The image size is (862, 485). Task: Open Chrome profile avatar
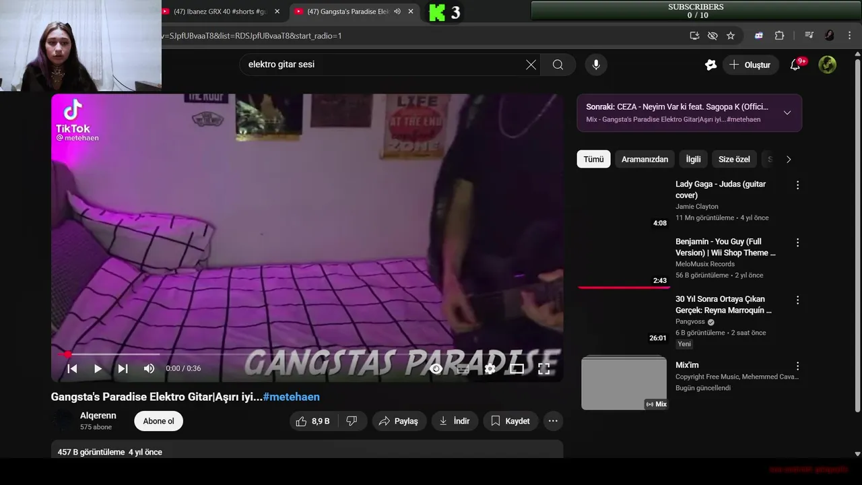pos(829,36)
